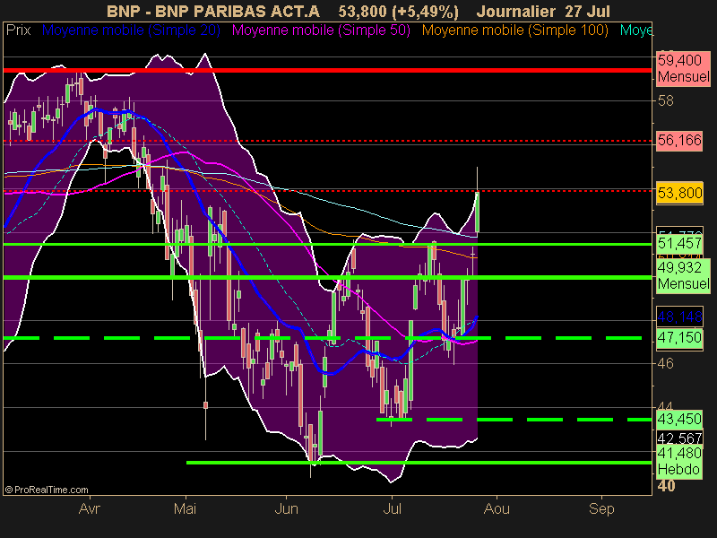The width and height of the screenshot is (717, 538).
Task: Click the 47,150 support level label
Action: click(679, 338)
